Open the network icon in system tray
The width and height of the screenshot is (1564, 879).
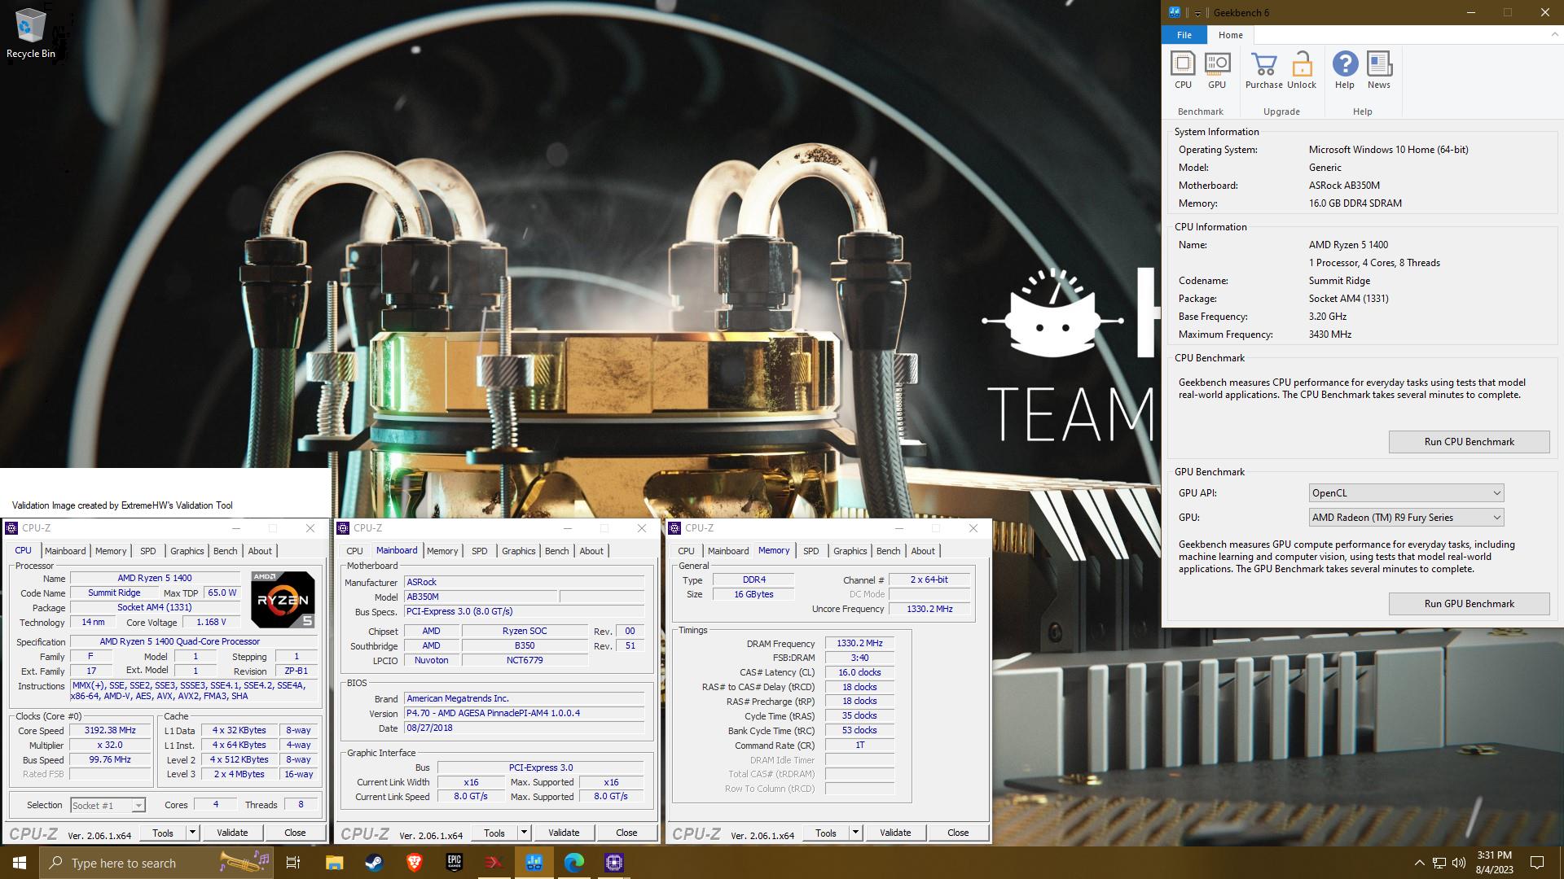click(x=1439, y=863)
